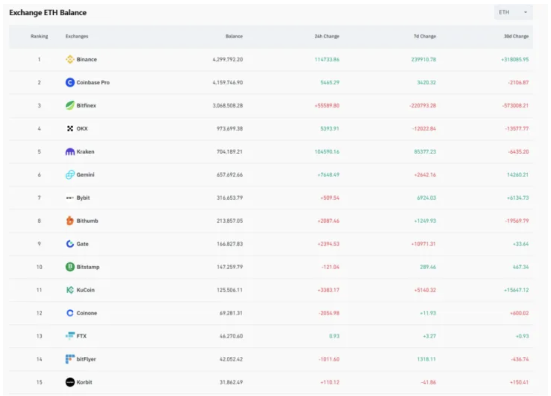
Task: Sort by the 7d Change column header
Action: click(x=425, y=36)
